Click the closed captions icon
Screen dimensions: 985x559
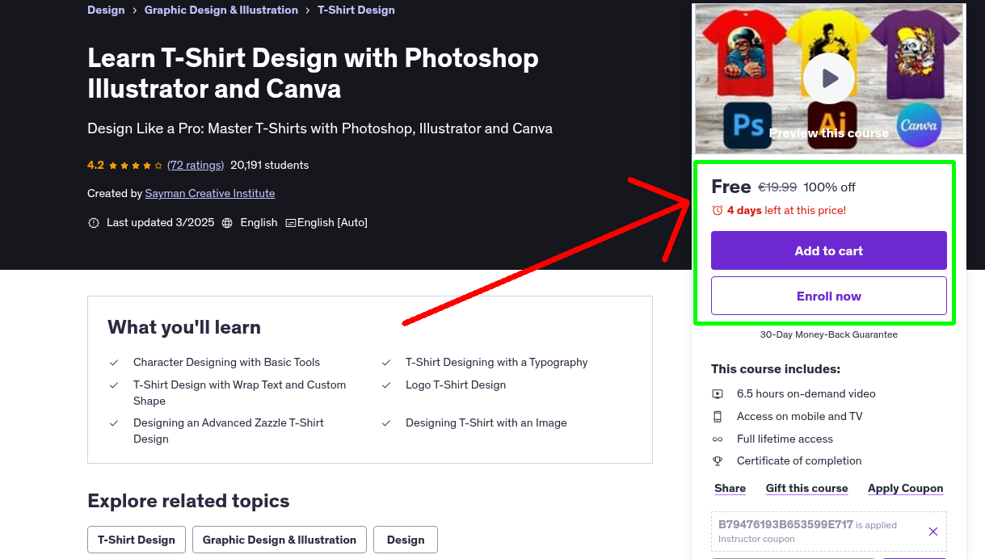(291, 223)
